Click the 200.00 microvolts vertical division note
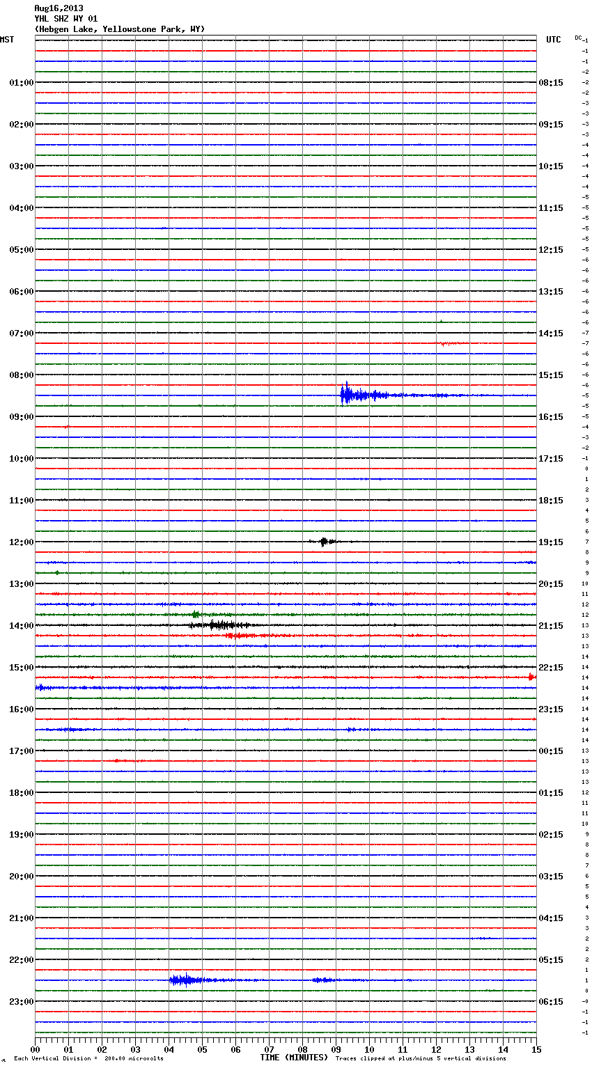Viewport: 592px width, 1068px height. (x=88, y=1059)
